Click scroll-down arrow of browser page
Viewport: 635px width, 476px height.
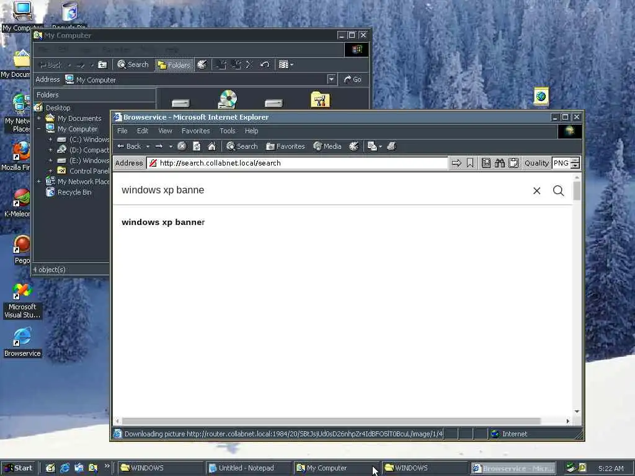click(x=577, y=412)
